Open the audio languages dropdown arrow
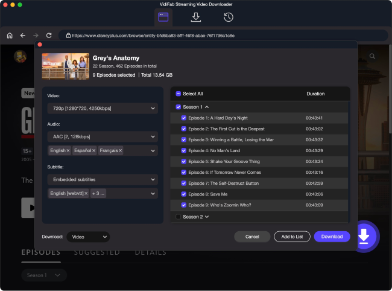The width and height of the screenshot is (392, 291). click(x=153, y=150)
